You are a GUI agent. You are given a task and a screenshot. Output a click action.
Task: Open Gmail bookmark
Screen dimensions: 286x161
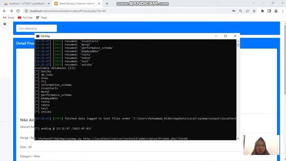tap(8, 17)
